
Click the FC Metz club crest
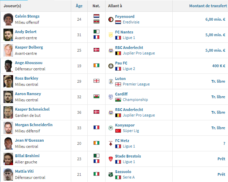tap(111, 143)
